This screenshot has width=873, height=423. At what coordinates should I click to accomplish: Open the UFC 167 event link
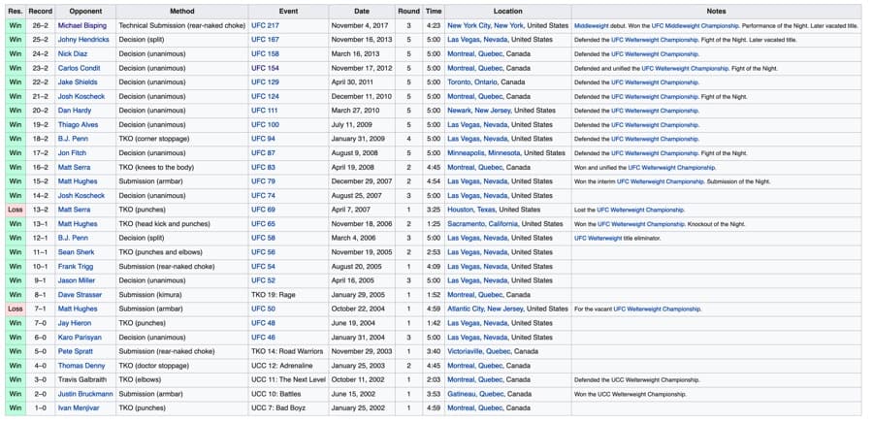(265, 40)
